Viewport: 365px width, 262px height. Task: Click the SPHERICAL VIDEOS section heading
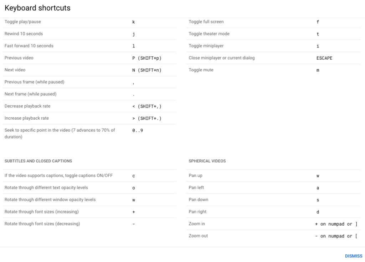tap(207, 161)
